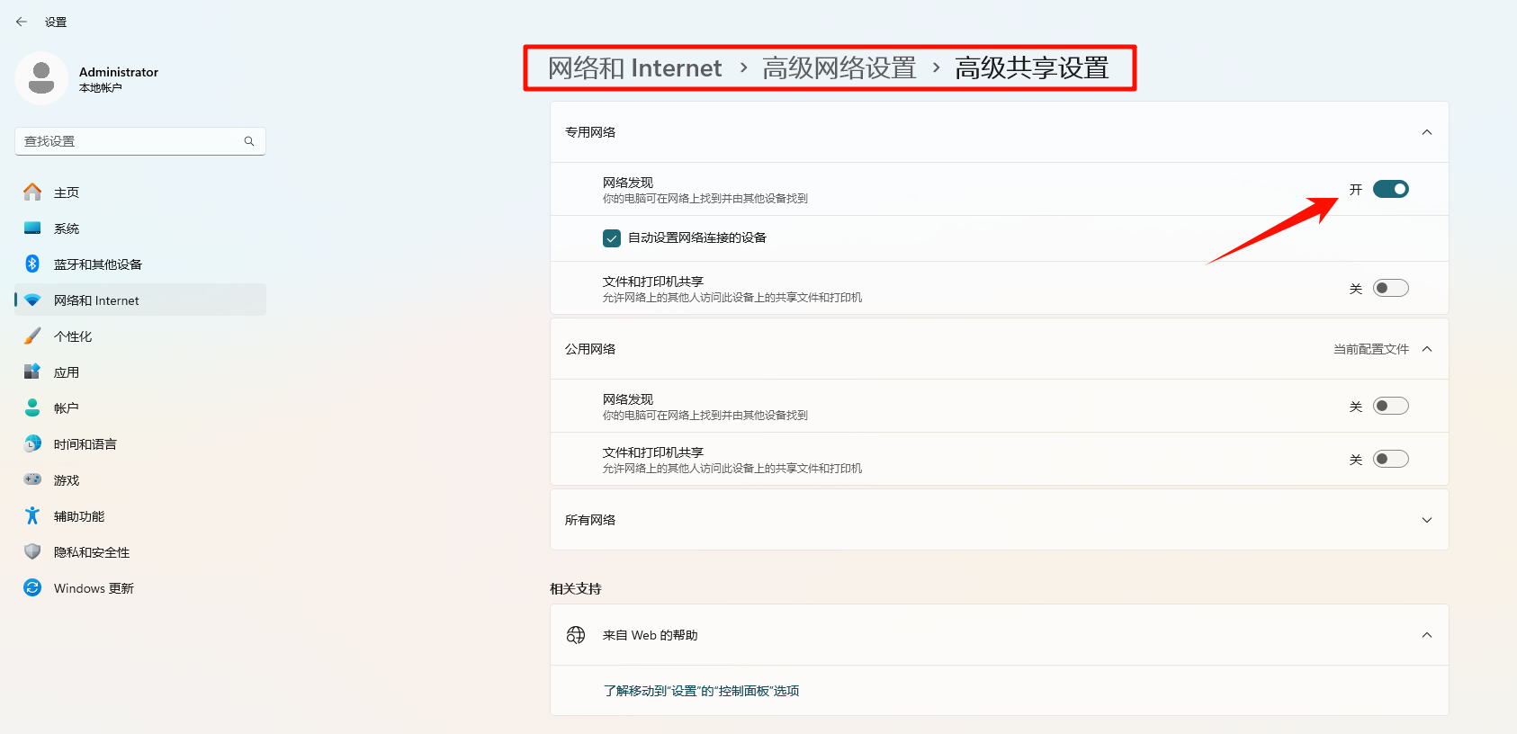Go to 网络和 Internet breadcrumb
The image size is (1517, 734).
[x=635, y=68]
